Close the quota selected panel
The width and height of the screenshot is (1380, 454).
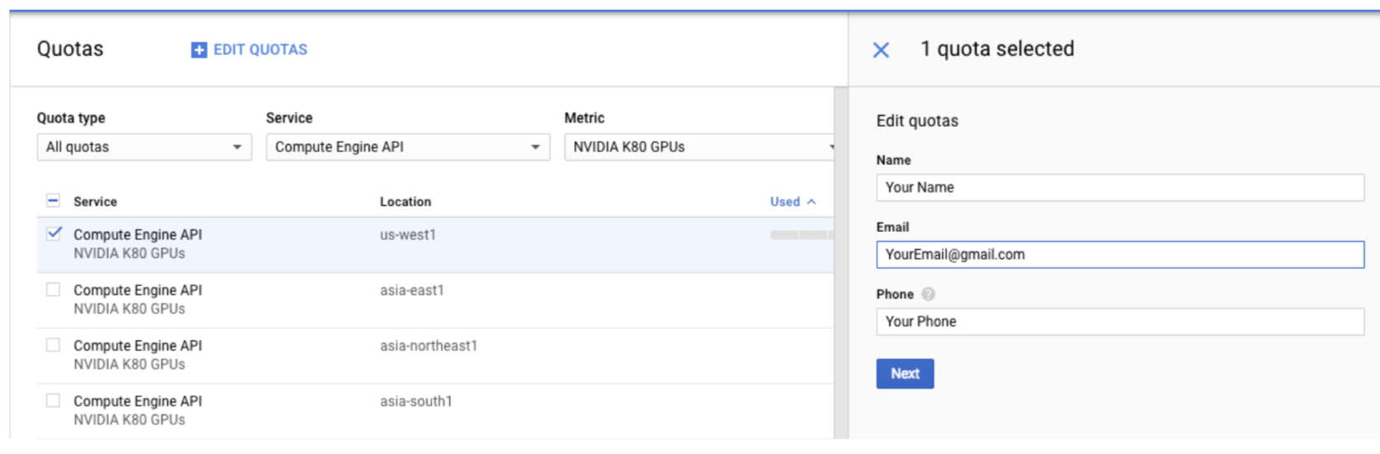point(881,50)
